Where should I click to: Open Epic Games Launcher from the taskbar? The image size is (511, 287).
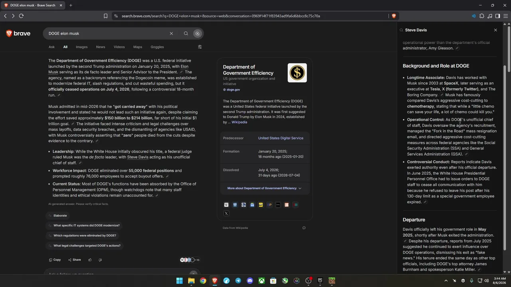[320, 281]
